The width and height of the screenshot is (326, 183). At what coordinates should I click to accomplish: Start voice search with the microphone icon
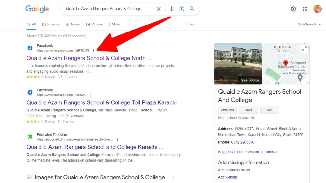[x=171, y=9]
